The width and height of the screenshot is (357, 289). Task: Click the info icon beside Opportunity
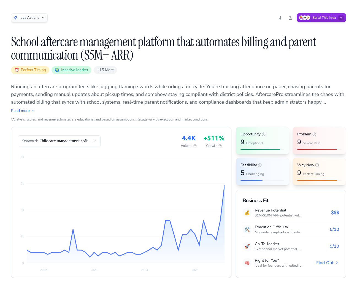click(264, 134)
